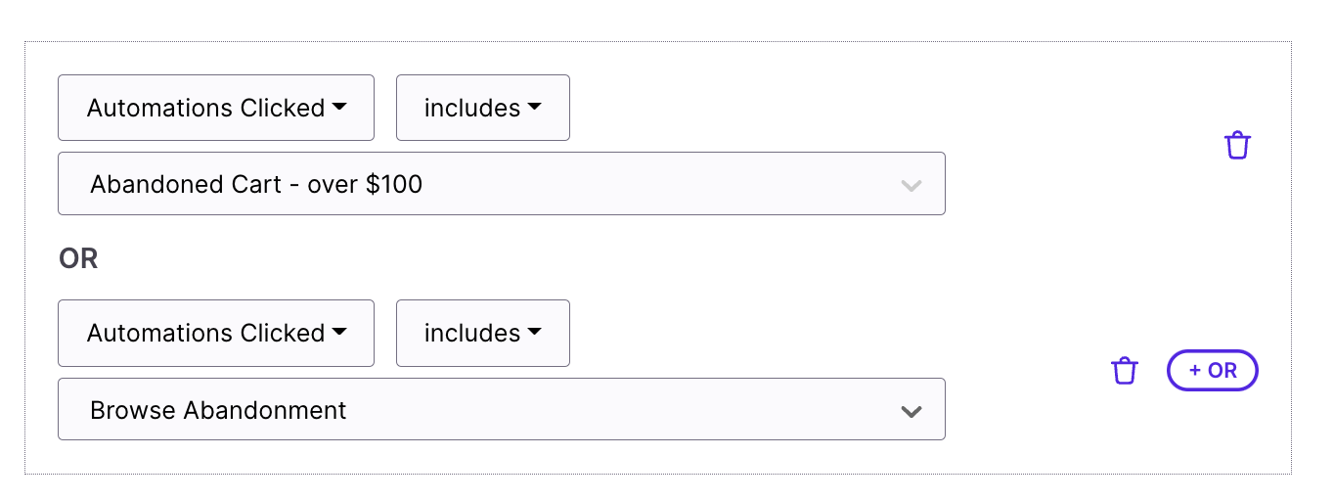Click caret arrow beside first Automations Clicked
The image size is (1334, 501).
[339, 108]
